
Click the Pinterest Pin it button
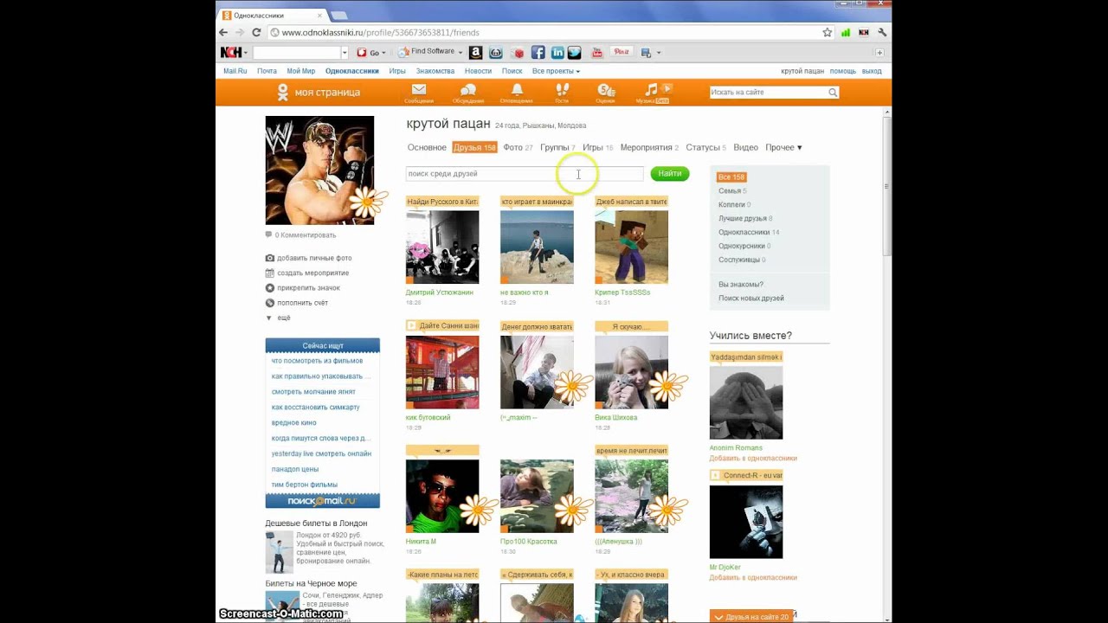[x=622, y=53]
